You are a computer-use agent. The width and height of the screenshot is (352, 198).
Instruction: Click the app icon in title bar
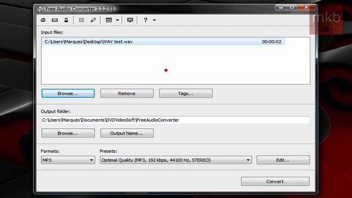point(40,9)
